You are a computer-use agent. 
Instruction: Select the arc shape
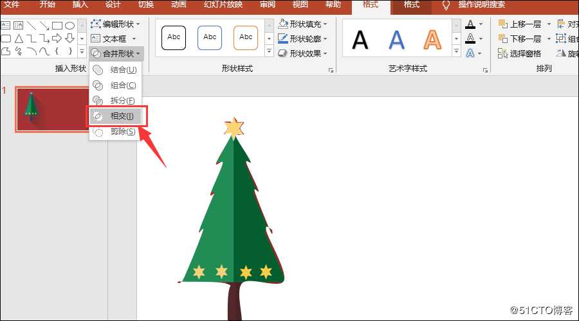[32, 51]
